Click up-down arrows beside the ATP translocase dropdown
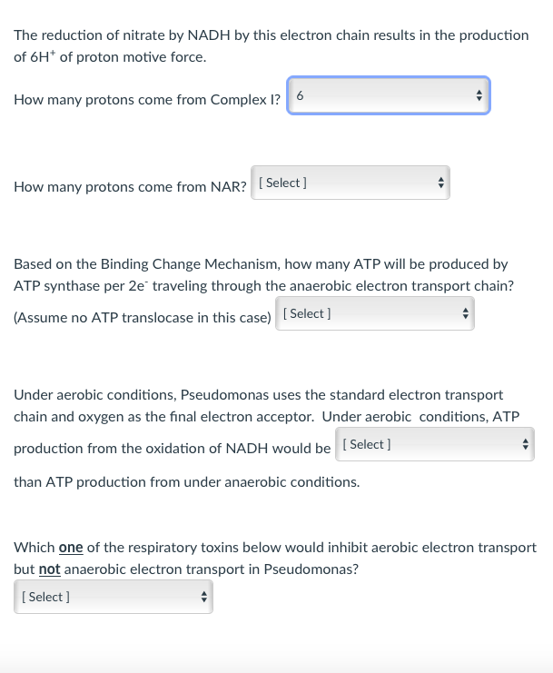 click(464, 313)
